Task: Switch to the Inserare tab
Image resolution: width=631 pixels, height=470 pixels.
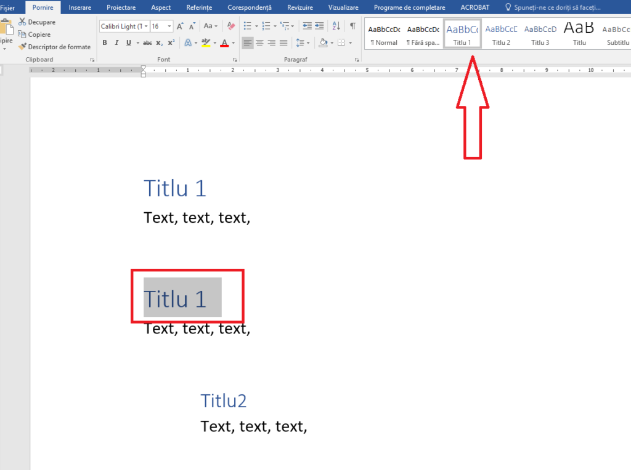Action: 80,7
